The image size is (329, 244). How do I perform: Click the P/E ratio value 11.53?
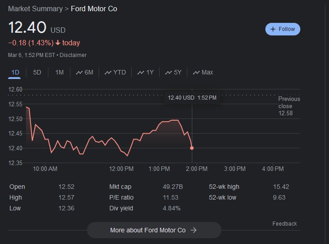pyautogui.click(x=171, y=197)
